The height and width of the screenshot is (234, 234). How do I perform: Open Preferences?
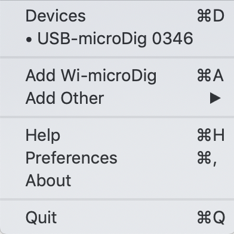[117, 158]
